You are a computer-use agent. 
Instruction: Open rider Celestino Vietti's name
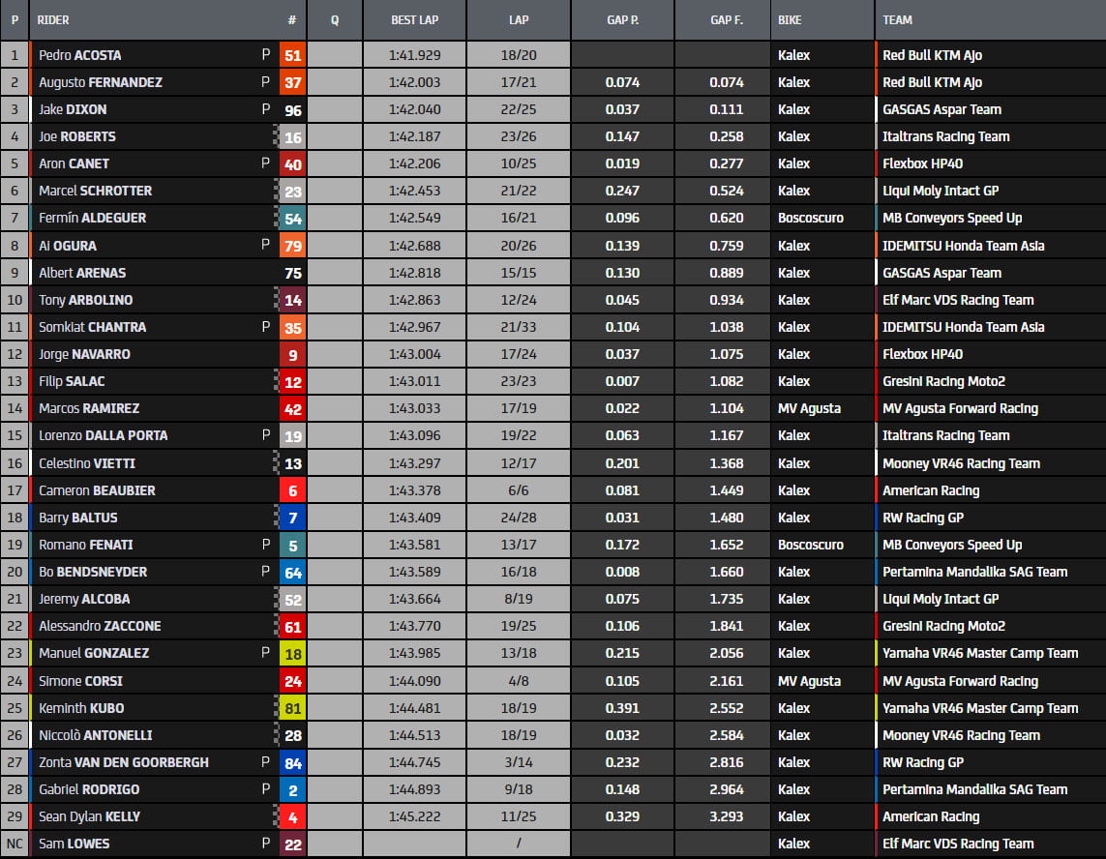pyautogui.click(x=87, y=463)
